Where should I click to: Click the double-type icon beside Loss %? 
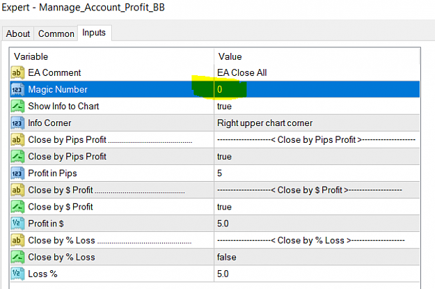(x=17, y=274)
